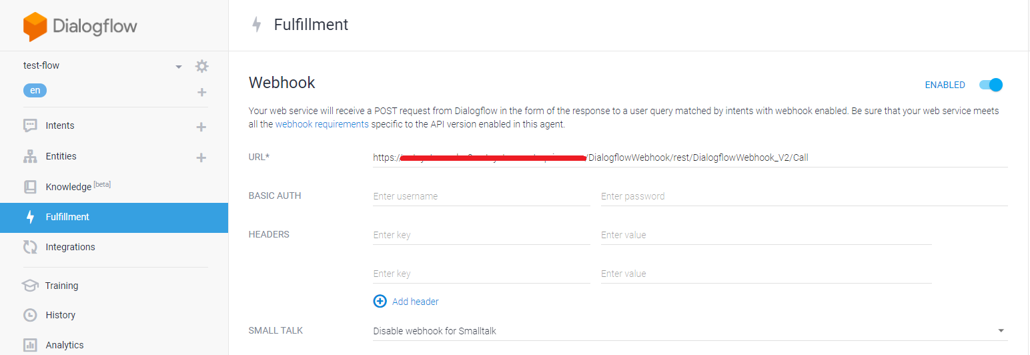This screenshot has width=1030, height=355.
Task: Open Integrations via its sync icon
Action: [x=30, y=247]
